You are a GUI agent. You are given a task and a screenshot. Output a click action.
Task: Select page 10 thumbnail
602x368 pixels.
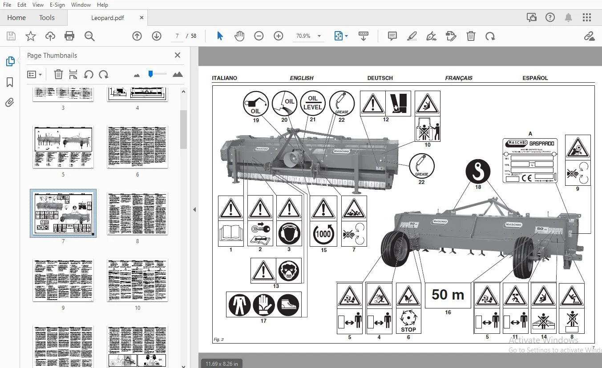point(137,280)
